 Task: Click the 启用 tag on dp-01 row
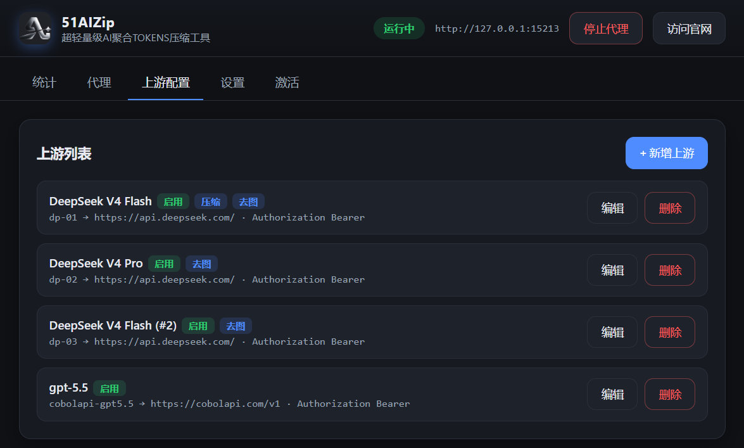click(x=173, y=202)
